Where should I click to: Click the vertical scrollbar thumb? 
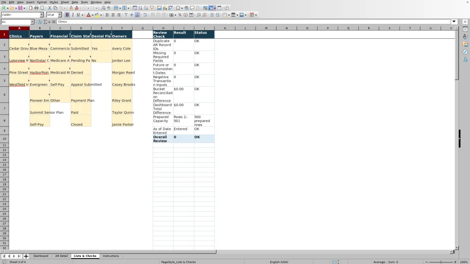457,55
